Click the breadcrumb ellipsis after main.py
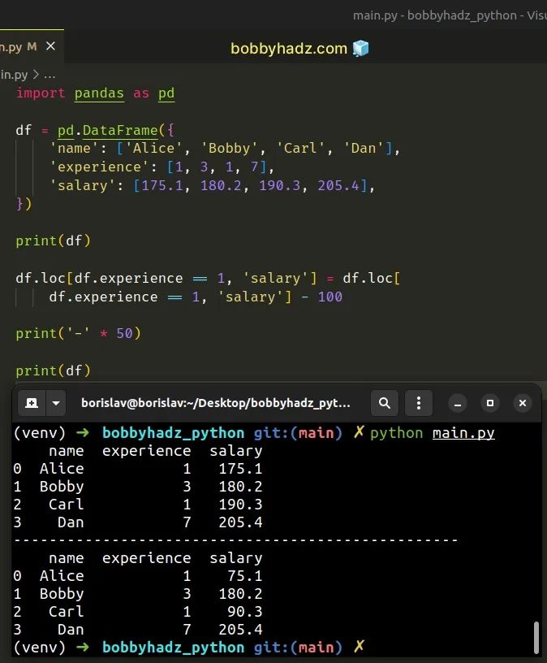The height and width of the screenshot is (663, 547). click(x=50, y=76)
